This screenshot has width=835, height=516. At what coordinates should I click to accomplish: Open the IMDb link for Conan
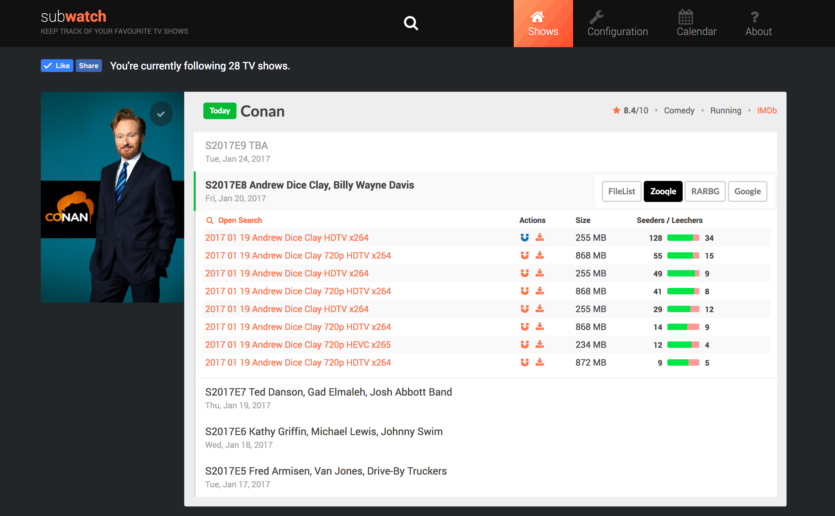(x=766, y=111)
